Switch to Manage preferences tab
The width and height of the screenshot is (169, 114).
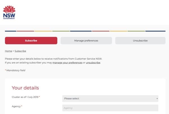tap(86, 41)
